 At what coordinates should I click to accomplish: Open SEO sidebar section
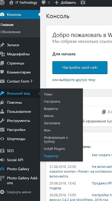click(x=10, y=151)
